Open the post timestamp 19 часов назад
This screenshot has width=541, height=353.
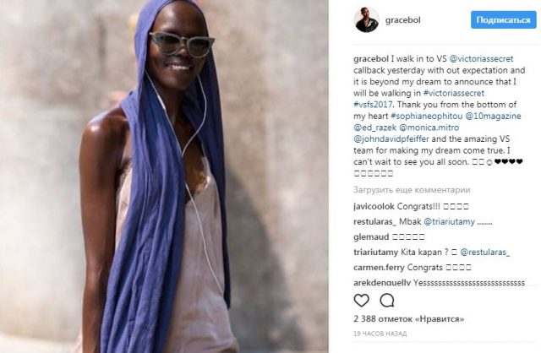point(380,334)
